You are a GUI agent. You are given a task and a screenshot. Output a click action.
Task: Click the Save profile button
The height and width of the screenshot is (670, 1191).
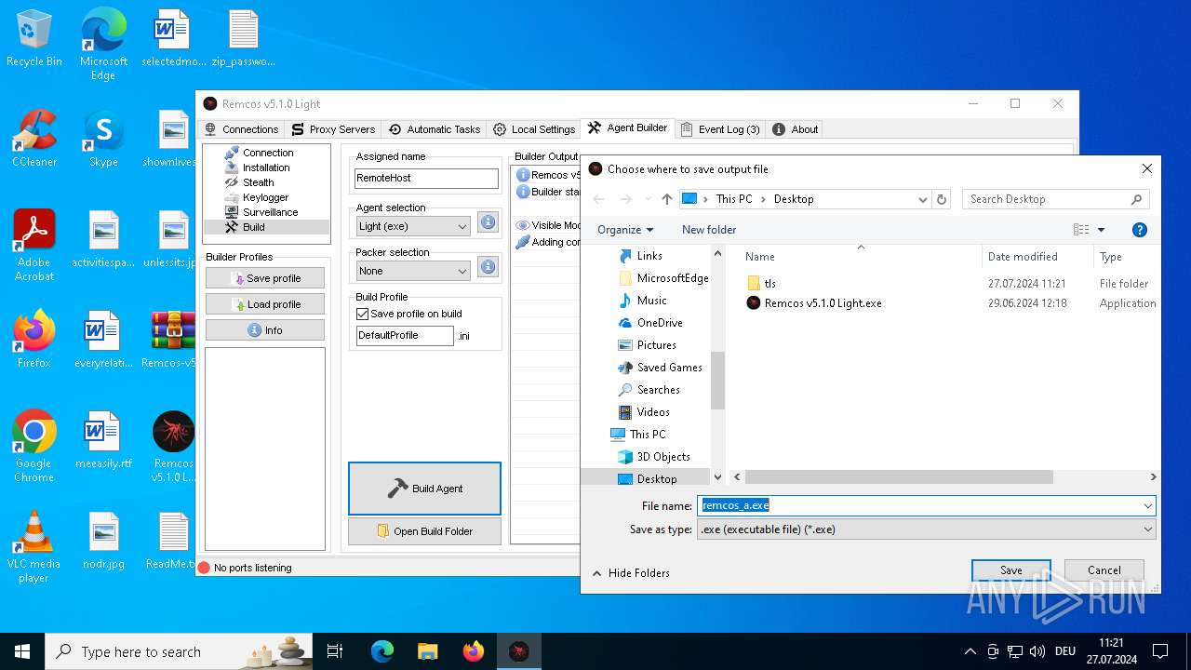pyautogui.click(x=265, y=278)
